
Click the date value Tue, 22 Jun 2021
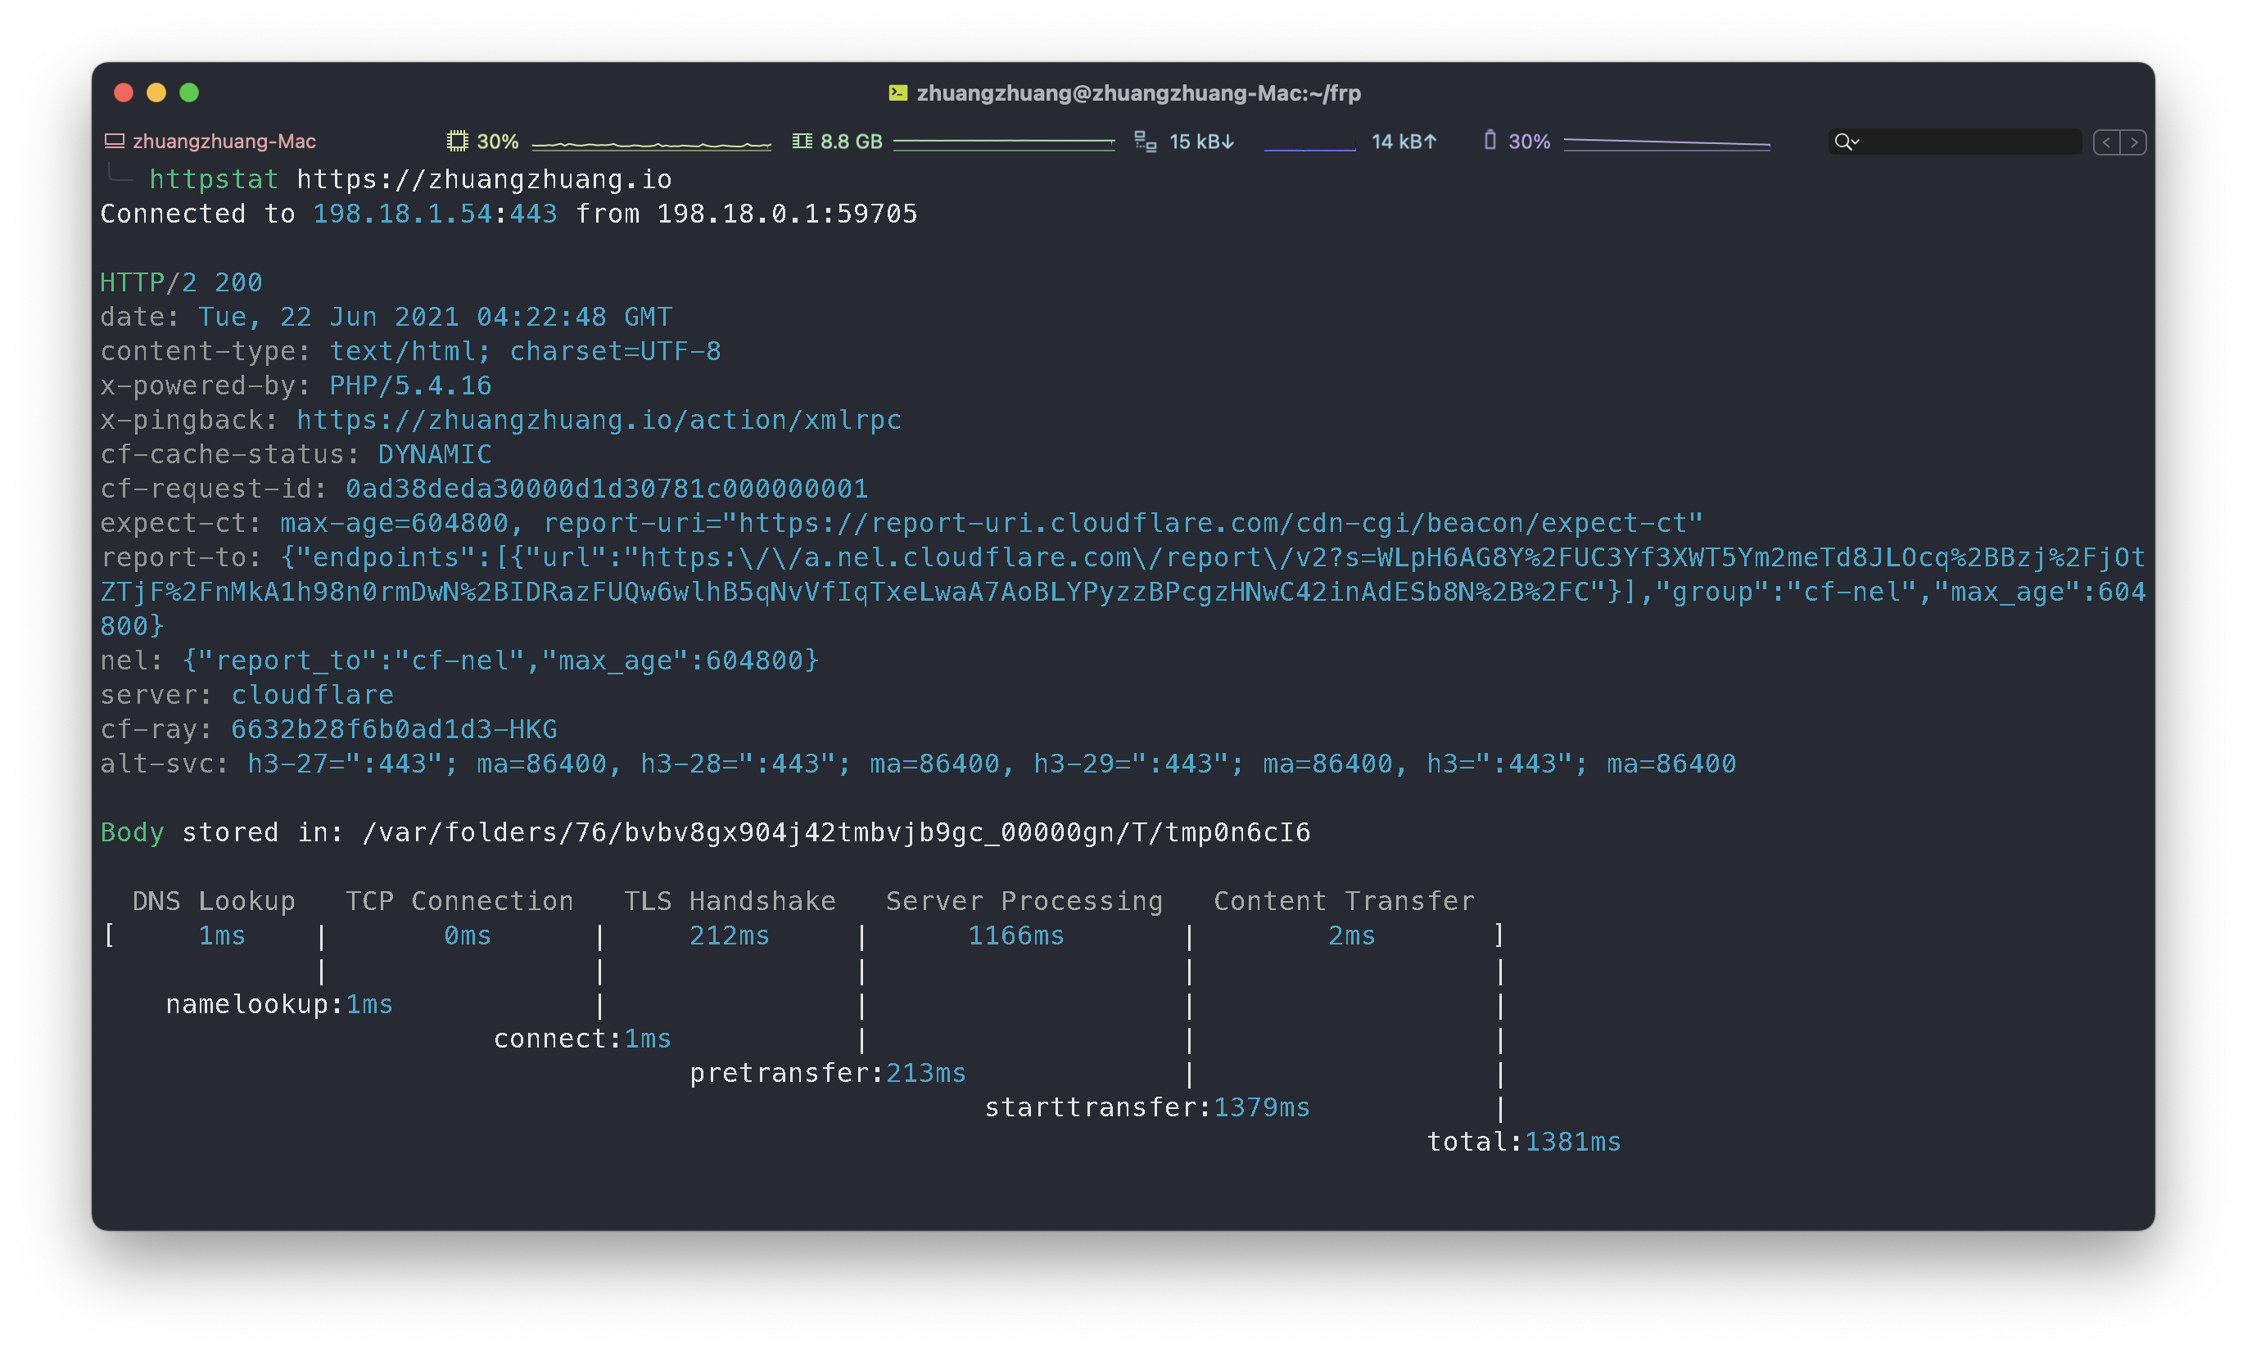tap(328, 317)
